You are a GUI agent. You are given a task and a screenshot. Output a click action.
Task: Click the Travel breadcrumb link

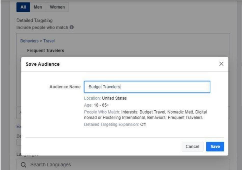(49, 41)
